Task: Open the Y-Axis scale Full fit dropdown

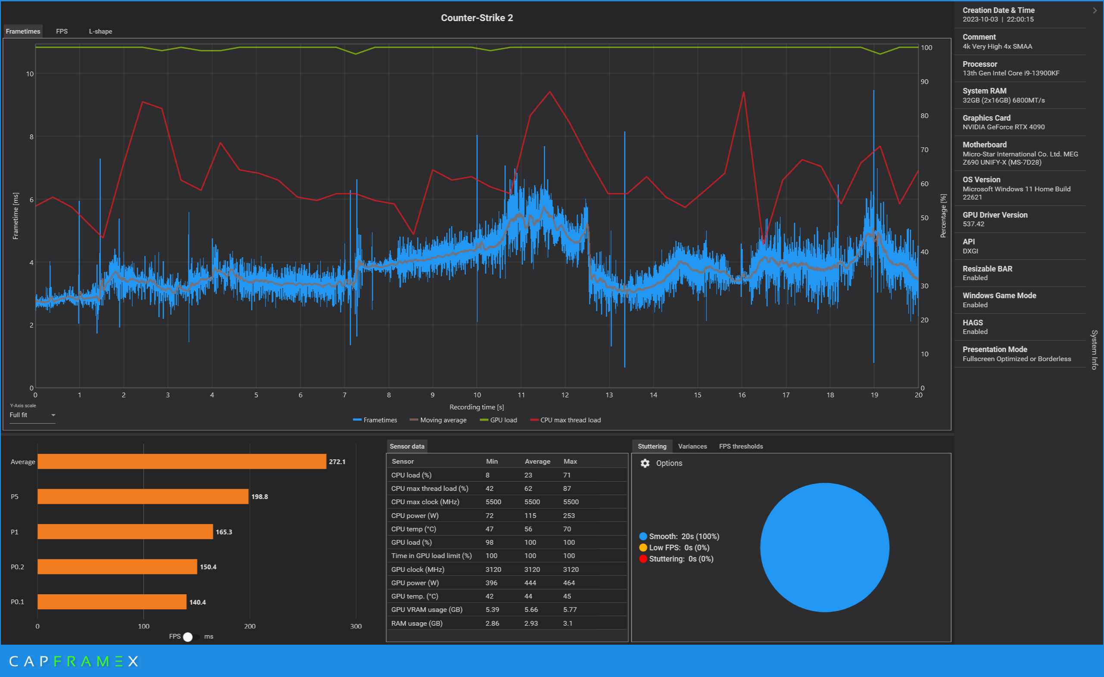Action: tap(32, 415)
